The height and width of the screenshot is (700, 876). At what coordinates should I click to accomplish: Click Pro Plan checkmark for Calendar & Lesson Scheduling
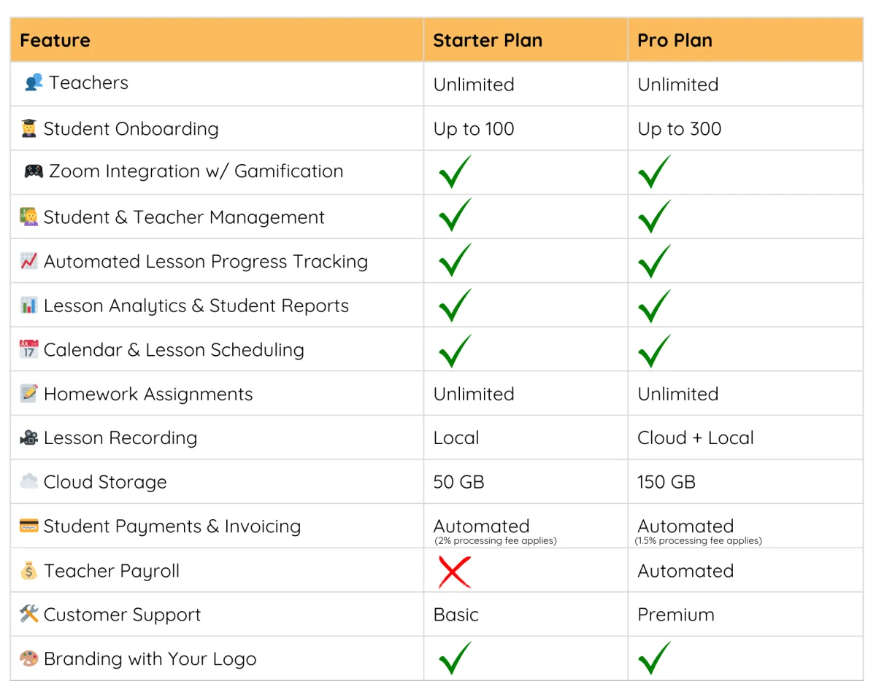tap(654, 351)
